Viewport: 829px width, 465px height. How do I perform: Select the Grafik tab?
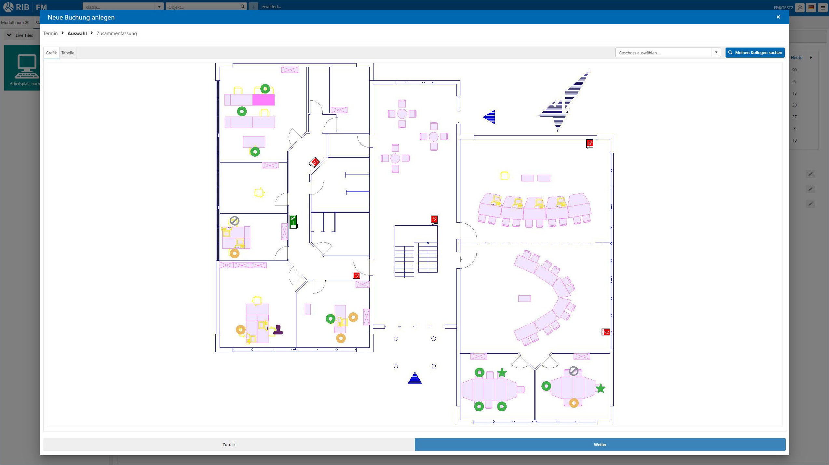pyautogui.click(x=51, y=53)
